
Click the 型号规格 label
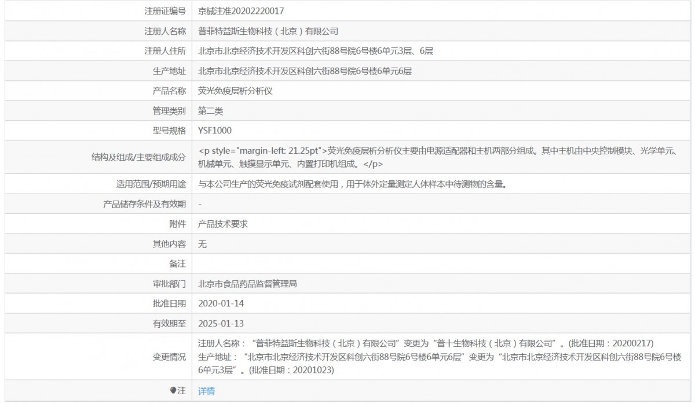click(x=169, y=130)
